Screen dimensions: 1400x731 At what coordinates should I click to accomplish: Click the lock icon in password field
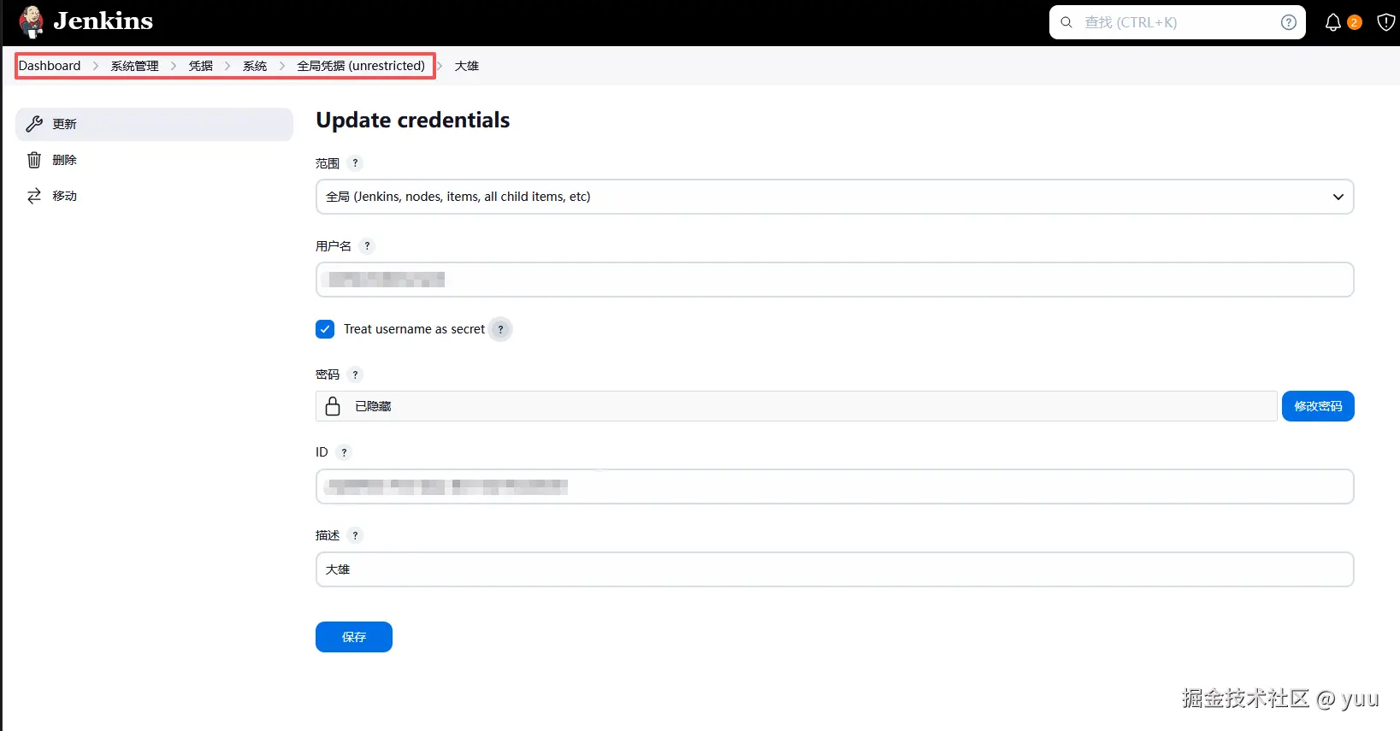pos(333,405)
